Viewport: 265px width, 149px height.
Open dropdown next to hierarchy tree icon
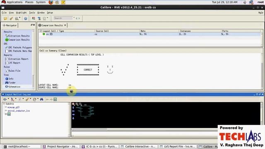16,99
